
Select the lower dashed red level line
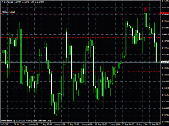[81, 71]
